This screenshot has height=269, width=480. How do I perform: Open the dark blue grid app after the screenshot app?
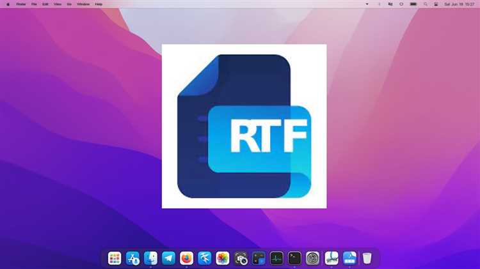tap(259, 258)
